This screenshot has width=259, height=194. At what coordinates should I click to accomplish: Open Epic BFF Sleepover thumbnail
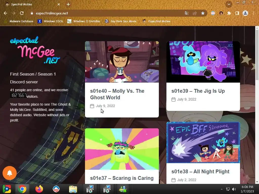tap(203, 142)
